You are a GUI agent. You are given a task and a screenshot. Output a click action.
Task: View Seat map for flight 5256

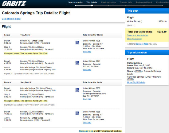(87, 99)
